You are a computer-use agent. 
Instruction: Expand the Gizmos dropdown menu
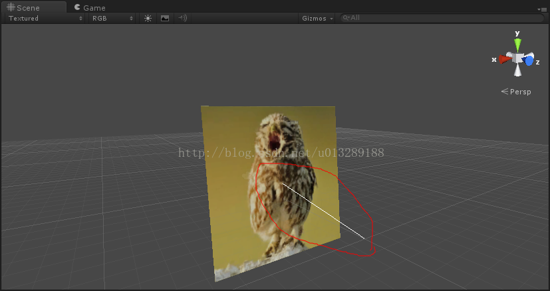click(x=317, y=18)
